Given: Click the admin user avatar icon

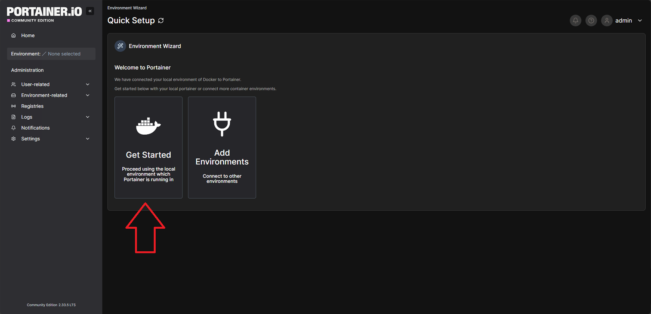Looking at the screenshot, I should pyautogui.click(x=607, y=21).
